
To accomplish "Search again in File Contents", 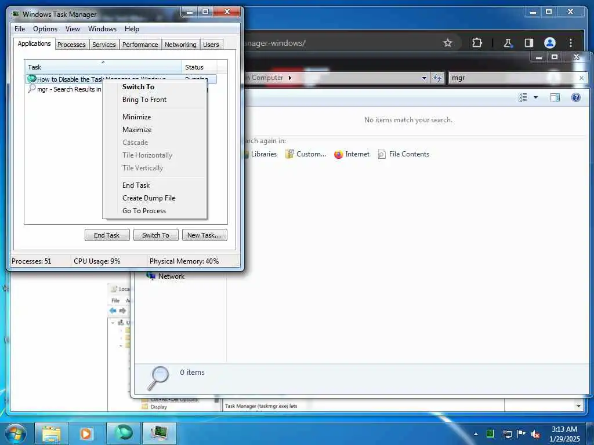I will click(x=404, y=154).
